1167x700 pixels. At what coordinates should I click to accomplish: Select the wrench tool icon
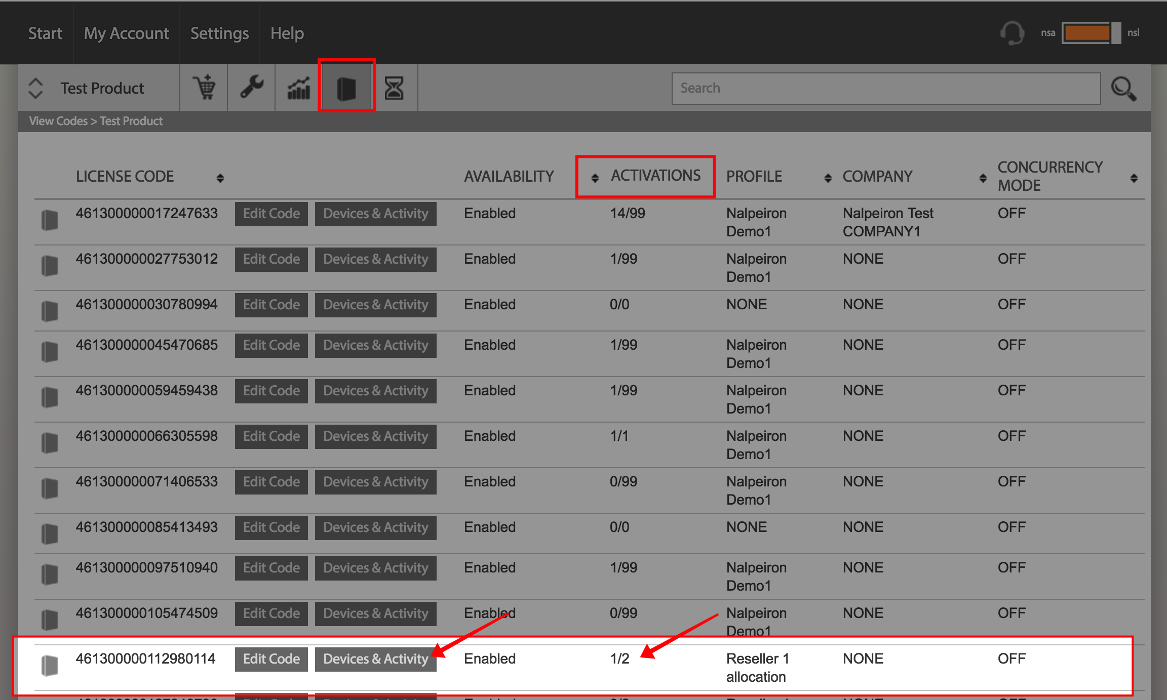pos(252,88)
